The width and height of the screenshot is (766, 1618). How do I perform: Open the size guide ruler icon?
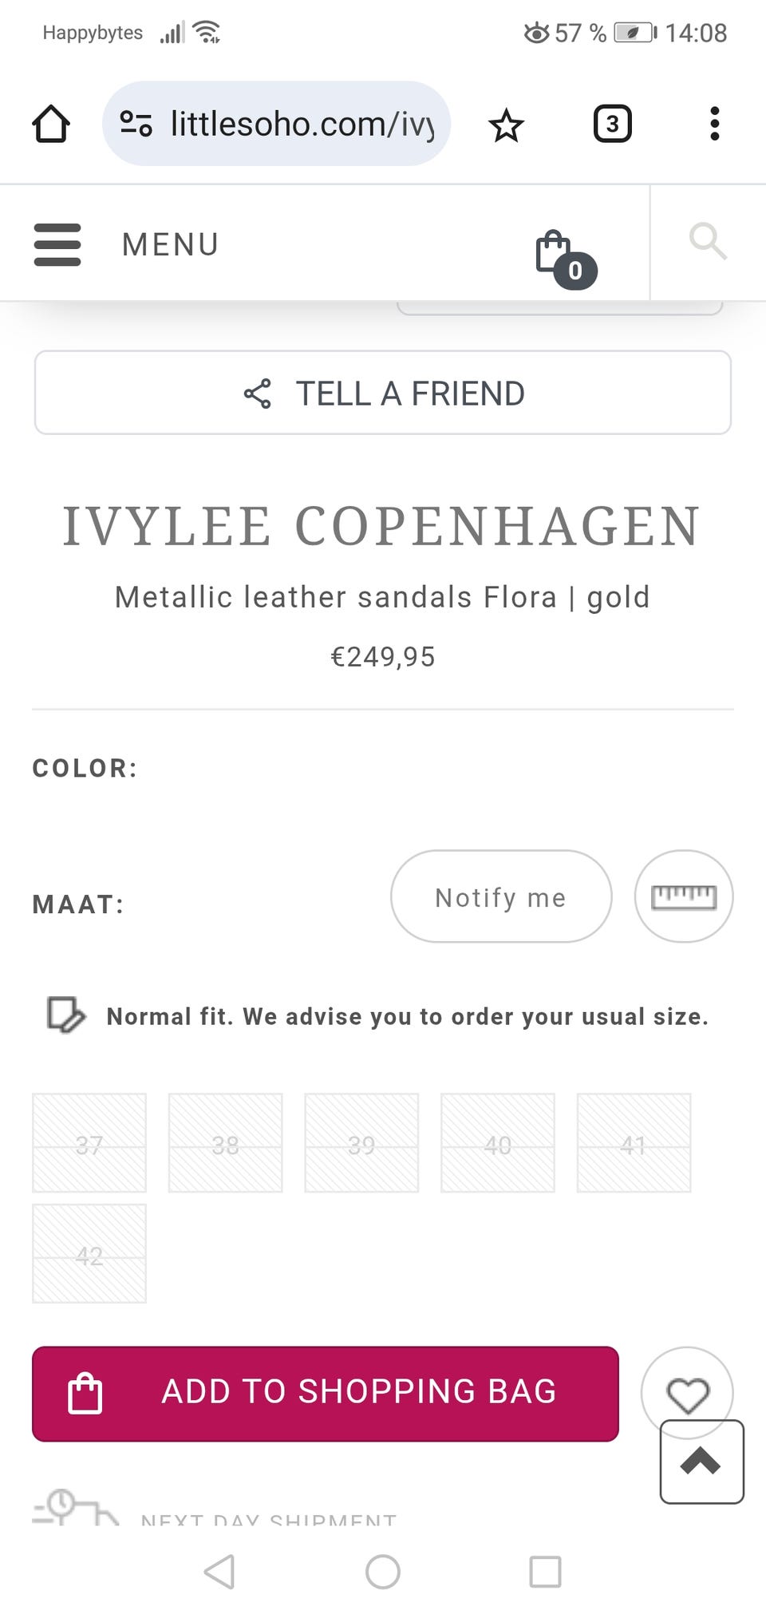684,896
